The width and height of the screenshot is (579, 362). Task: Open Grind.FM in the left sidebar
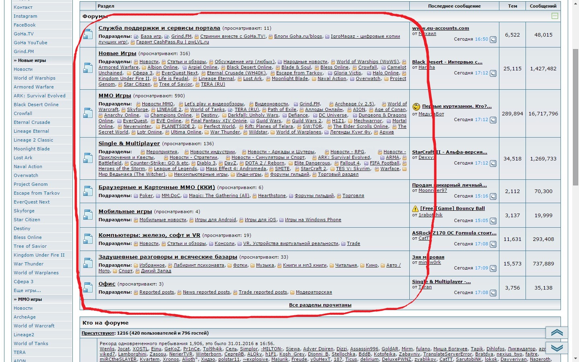coord(24,51)
